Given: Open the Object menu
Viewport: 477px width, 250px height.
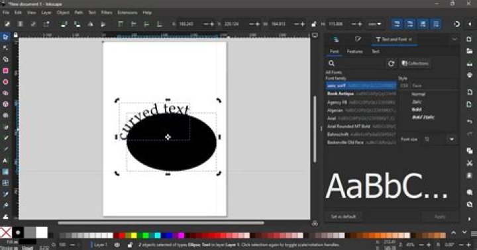Looking at the screenshot, I should [63, 13].
